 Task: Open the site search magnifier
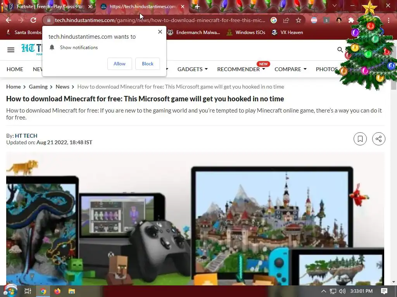pos(340,50)
